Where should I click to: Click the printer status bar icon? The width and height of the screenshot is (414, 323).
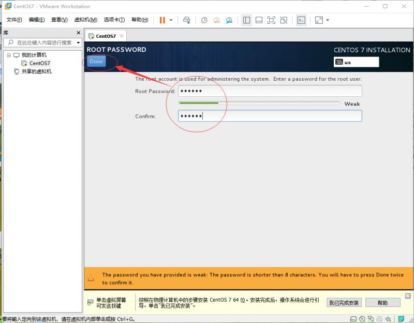click(x=379, y=319)
